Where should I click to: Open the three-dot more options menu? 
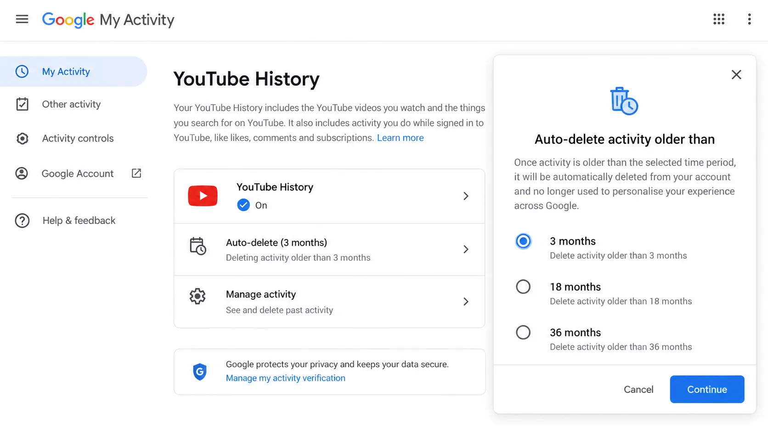point(749,19)
